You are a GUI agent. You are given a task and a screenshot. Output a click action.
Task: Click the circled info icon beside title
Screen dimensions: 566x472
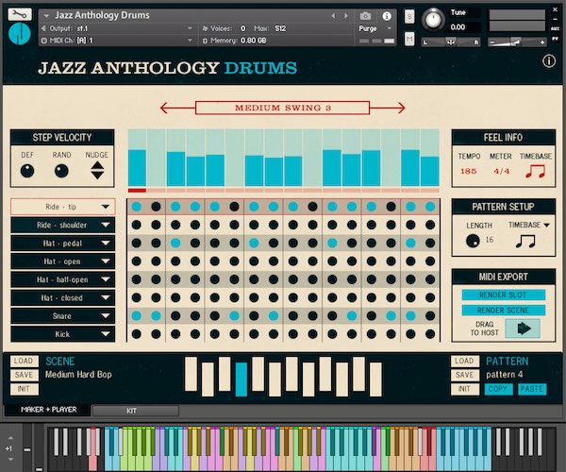tap(549, 61)
